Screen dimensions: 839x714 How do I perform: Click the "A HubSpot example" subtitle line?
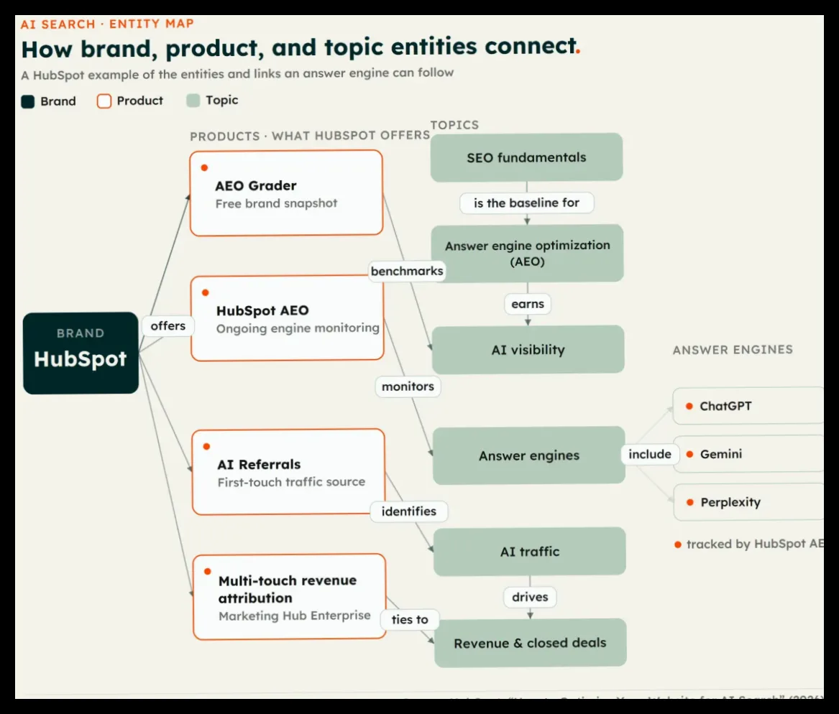pos(237,73)
